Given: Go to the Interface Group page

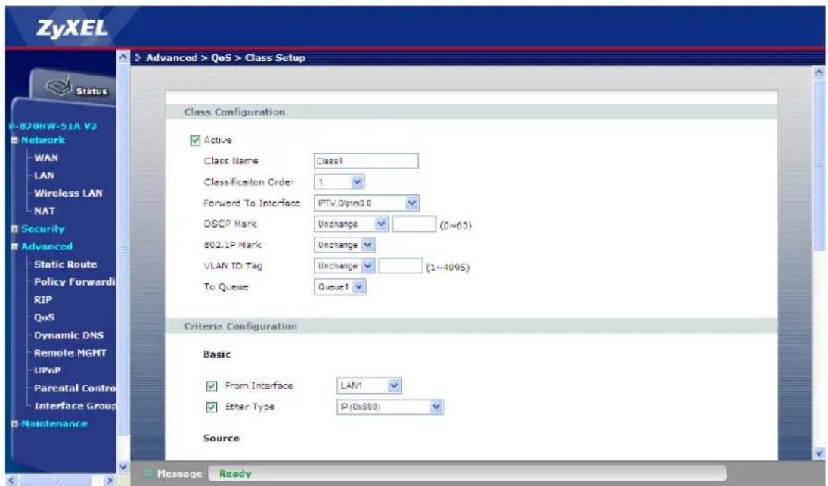Looking at the screenshot, I should [74, 406].
